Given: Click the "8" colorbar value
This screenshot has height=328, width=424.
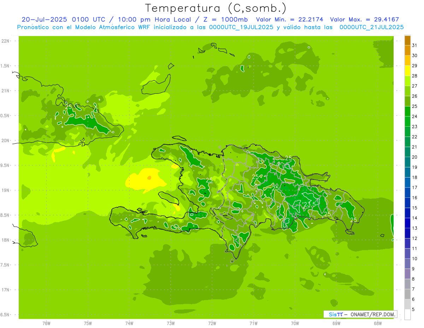Looking at the screenshot, I should click(414, 279).
